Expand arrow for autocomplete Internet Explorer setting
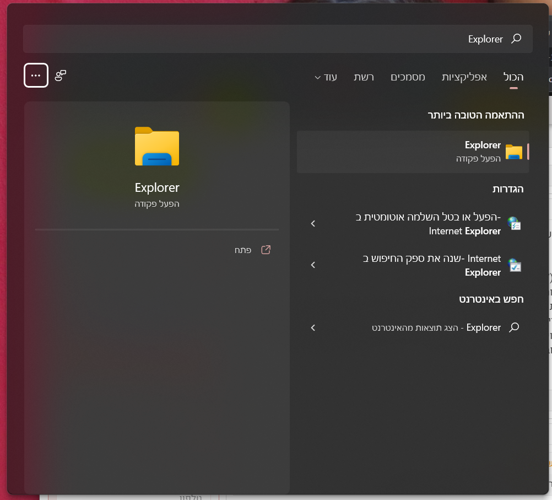 pos(313,224)
